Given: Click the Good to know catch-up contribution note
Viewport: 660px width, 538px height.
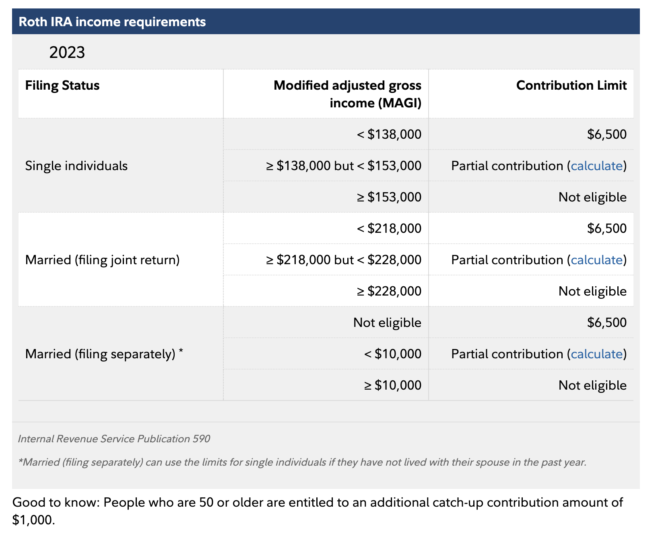Looking at the screenshot, I should [x=318, y=511].
